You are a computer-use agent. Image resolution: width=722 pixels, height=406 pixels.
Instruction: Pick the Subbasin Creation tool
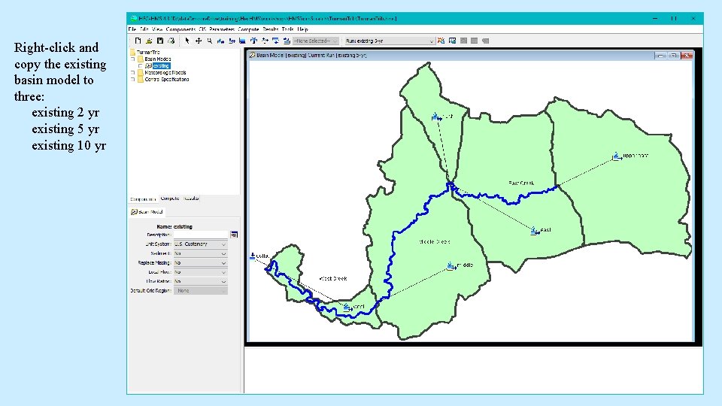(220, 41)
